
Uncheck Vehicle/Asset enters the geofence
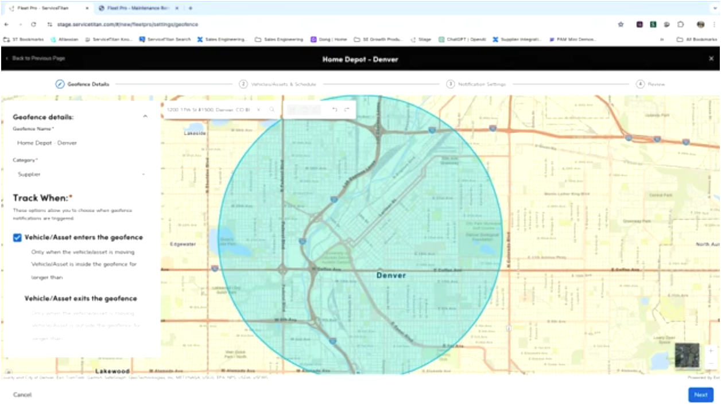(x=17, y=237)
